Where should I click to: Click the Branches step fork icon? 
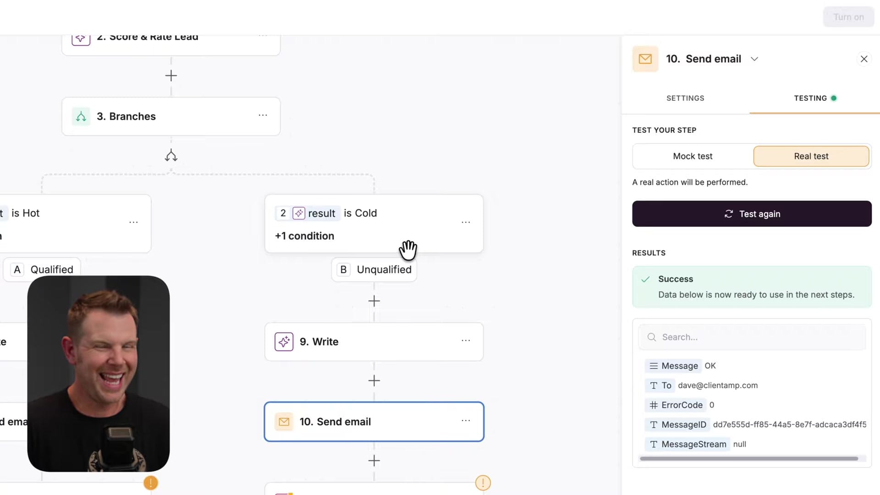pos(81,116)
